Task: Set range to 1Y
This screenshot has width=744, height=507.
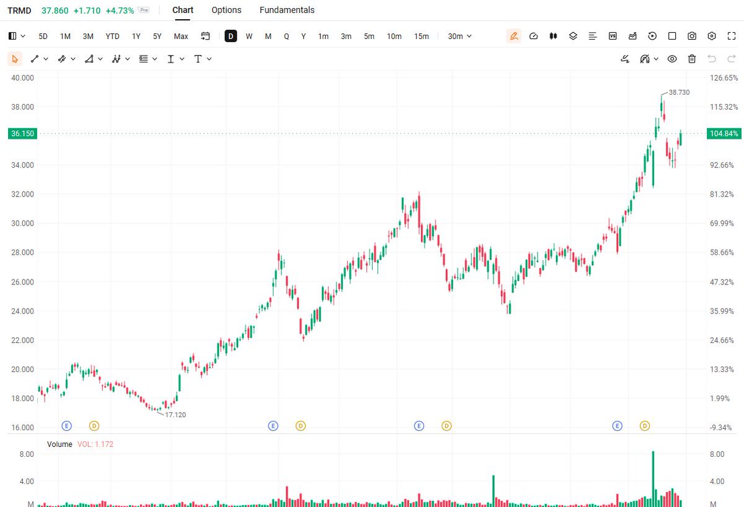Action: click(x=136, y=36)
